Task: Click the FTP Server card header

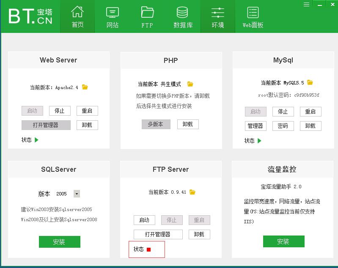Action: tap(171, 169)
